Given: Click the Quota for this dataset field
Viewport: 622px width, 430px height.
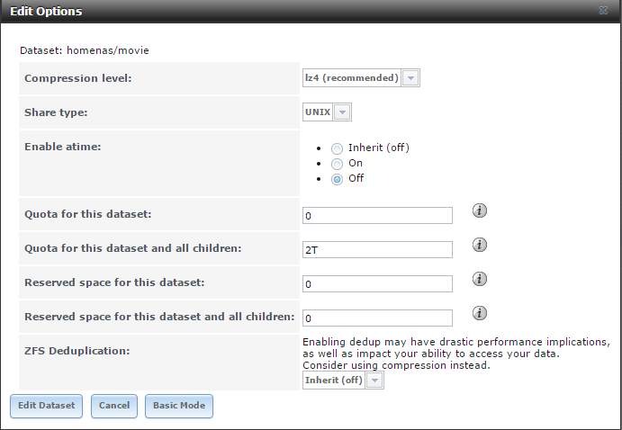Looking at the screenshot, I should pyautogui.click(x=377, y=216).
